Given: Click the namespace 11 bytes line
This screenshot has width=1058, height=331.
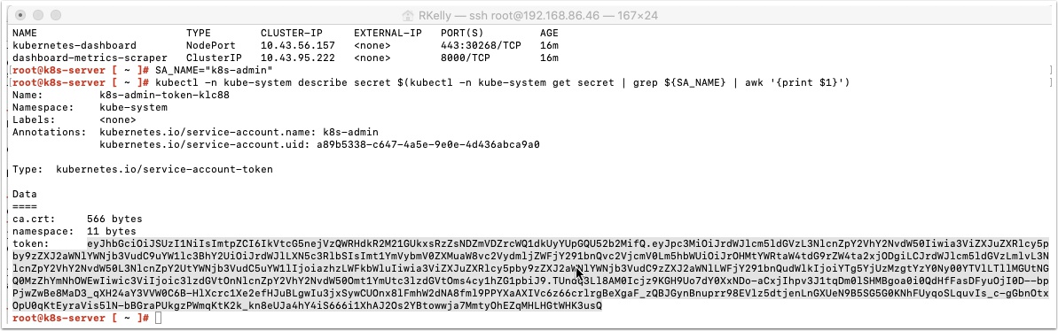Looking at the screenshot, I should (74, 231).
